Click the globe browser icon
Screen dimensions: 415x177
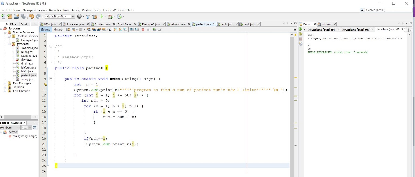pos(79,16)
